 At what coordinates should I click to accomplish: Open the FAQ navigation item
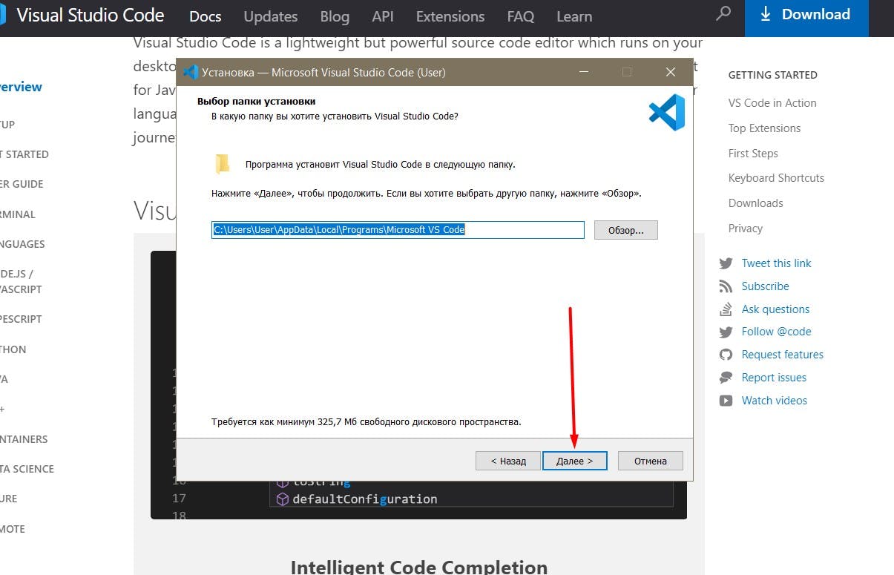pyautogui.click(x=521, y=16)
